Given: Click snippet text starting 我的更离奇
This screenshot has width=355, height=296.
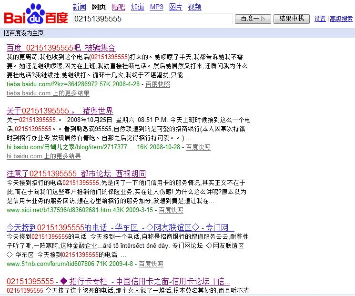Looking at the screenshot, I should (x=127, y=66).
